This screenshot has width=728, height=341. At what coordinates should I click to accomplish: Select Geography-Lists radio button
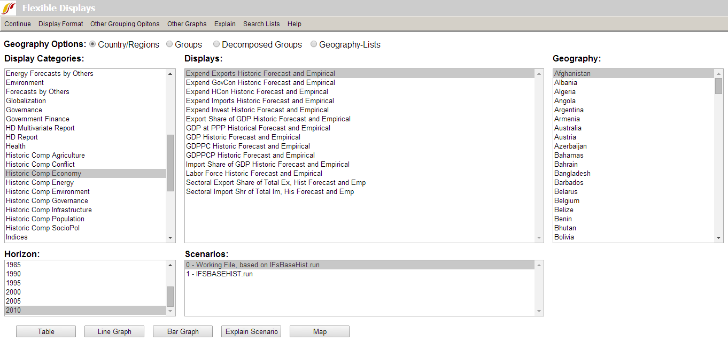point(314,44)
